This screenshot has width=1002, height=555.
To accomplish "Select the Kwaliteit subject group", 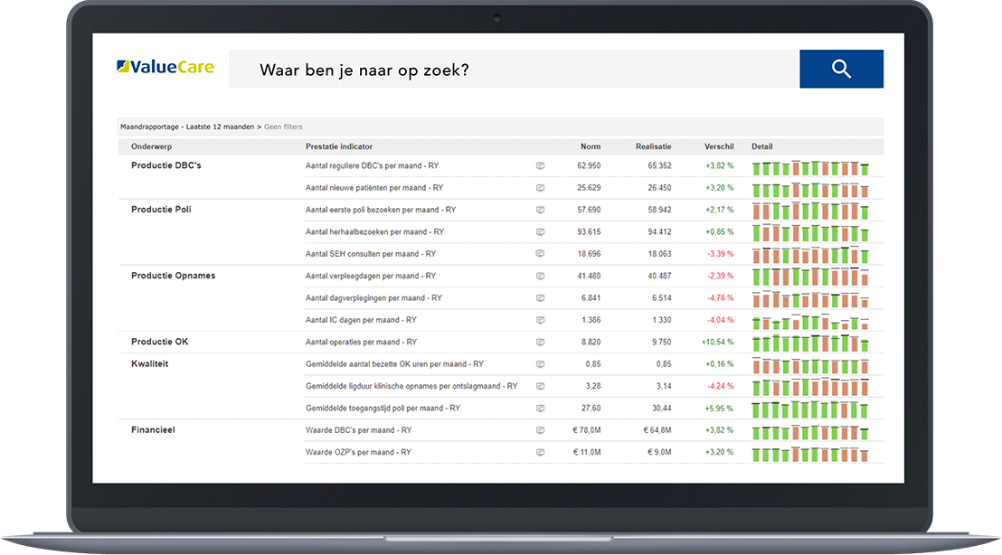I will click(x=150, y=363).
